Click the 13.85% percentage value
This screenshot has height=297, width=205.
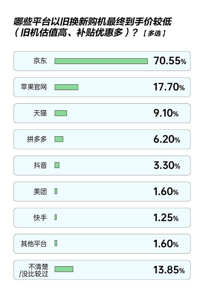pyautogui.click(x=169, y=270)
